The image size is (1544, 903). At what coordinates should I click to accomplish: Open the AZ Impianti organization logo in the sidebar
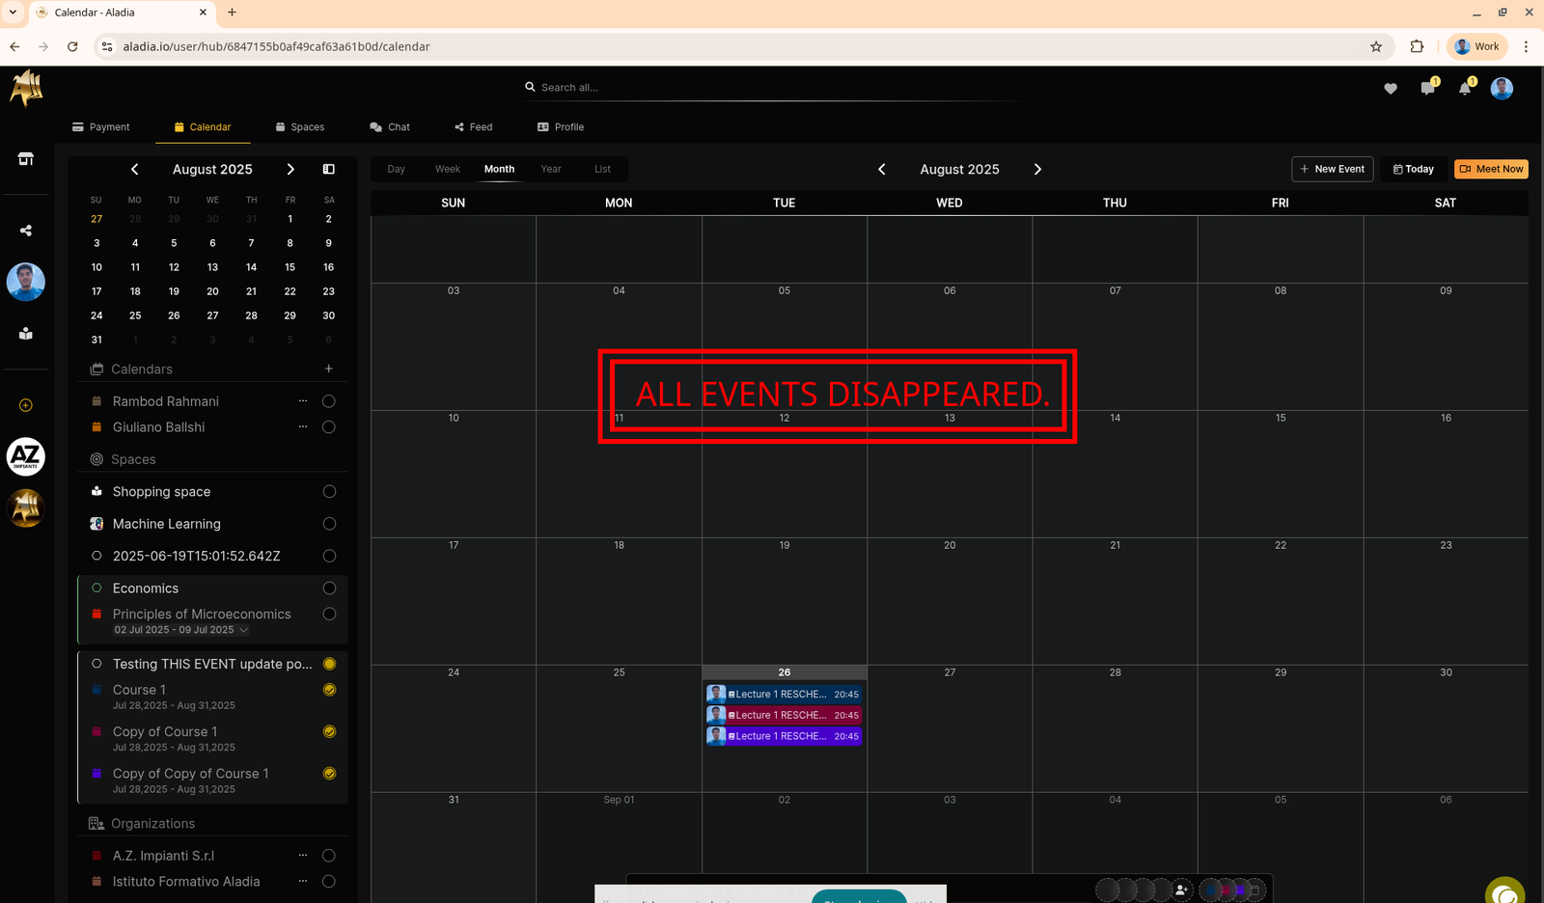click(26, 456)
